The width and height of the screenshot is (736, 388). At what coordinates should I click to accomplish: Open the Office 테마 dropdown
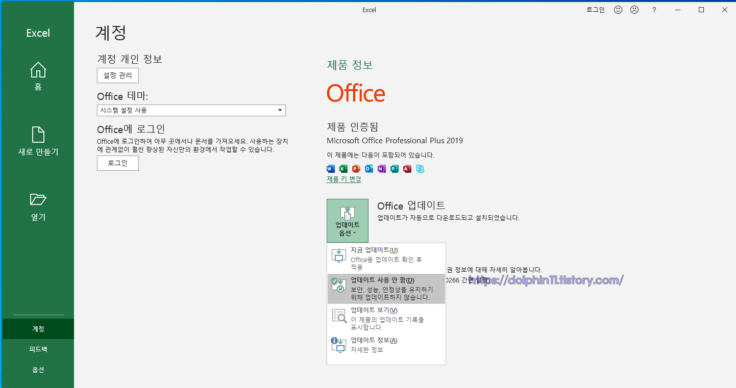click(x=191, y=110)
